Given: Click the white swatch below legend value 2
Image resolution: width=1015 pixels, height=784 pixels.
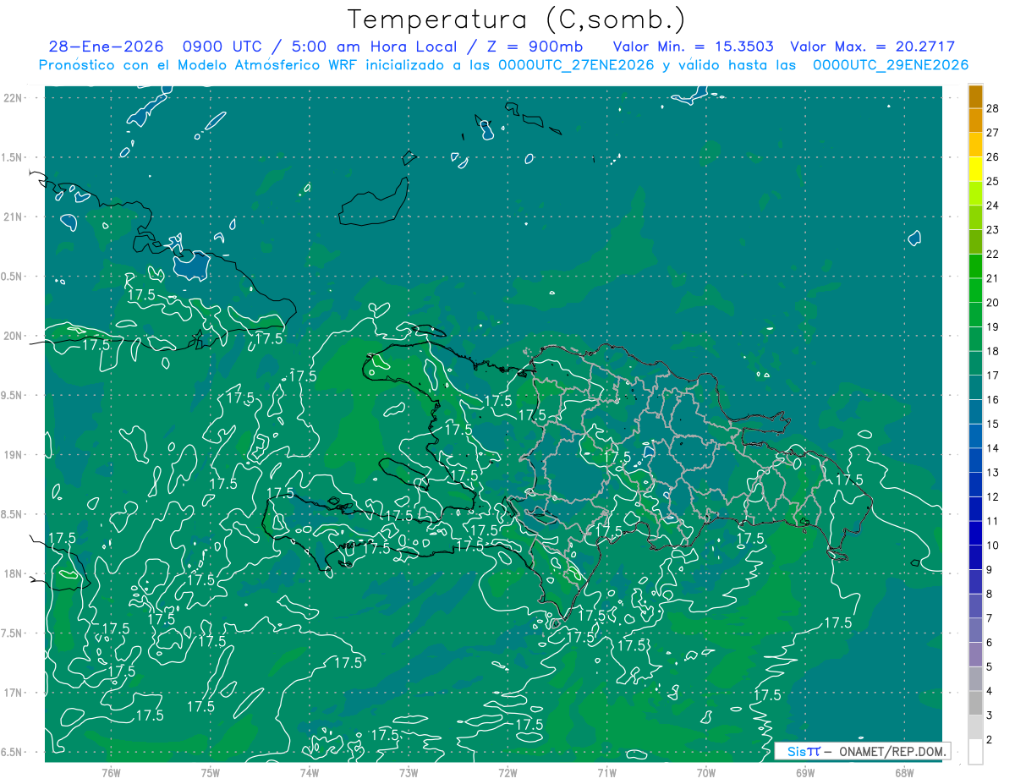Looking at the screenshot, I should click(x=975, y=752).
